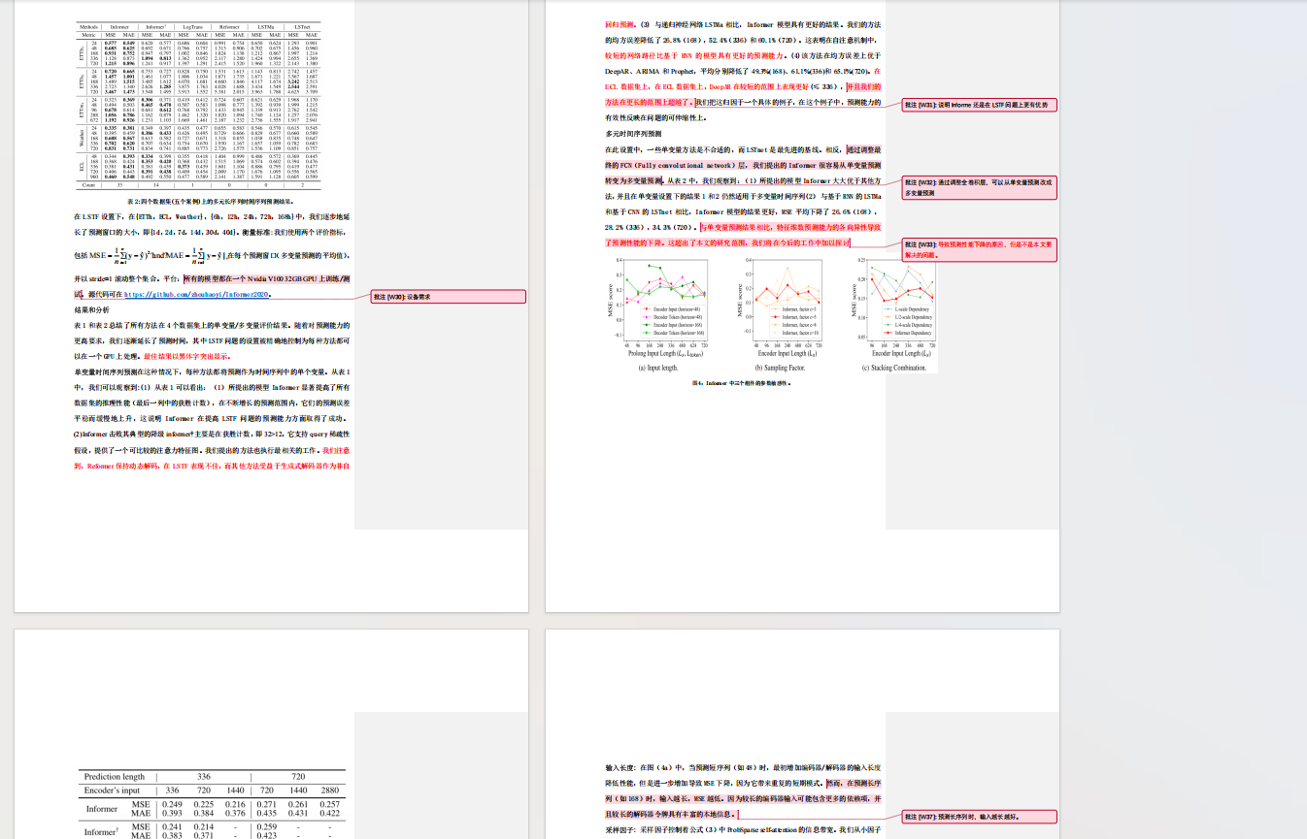The image size is (1307, 839).
Task: Click the multivariate results table with ETTh1 rows
Action: click(x=199, y=106)
